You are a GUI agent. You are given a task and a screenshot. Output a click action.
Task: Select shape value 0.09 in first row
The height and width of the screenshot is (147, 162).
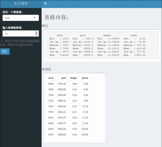75,84
